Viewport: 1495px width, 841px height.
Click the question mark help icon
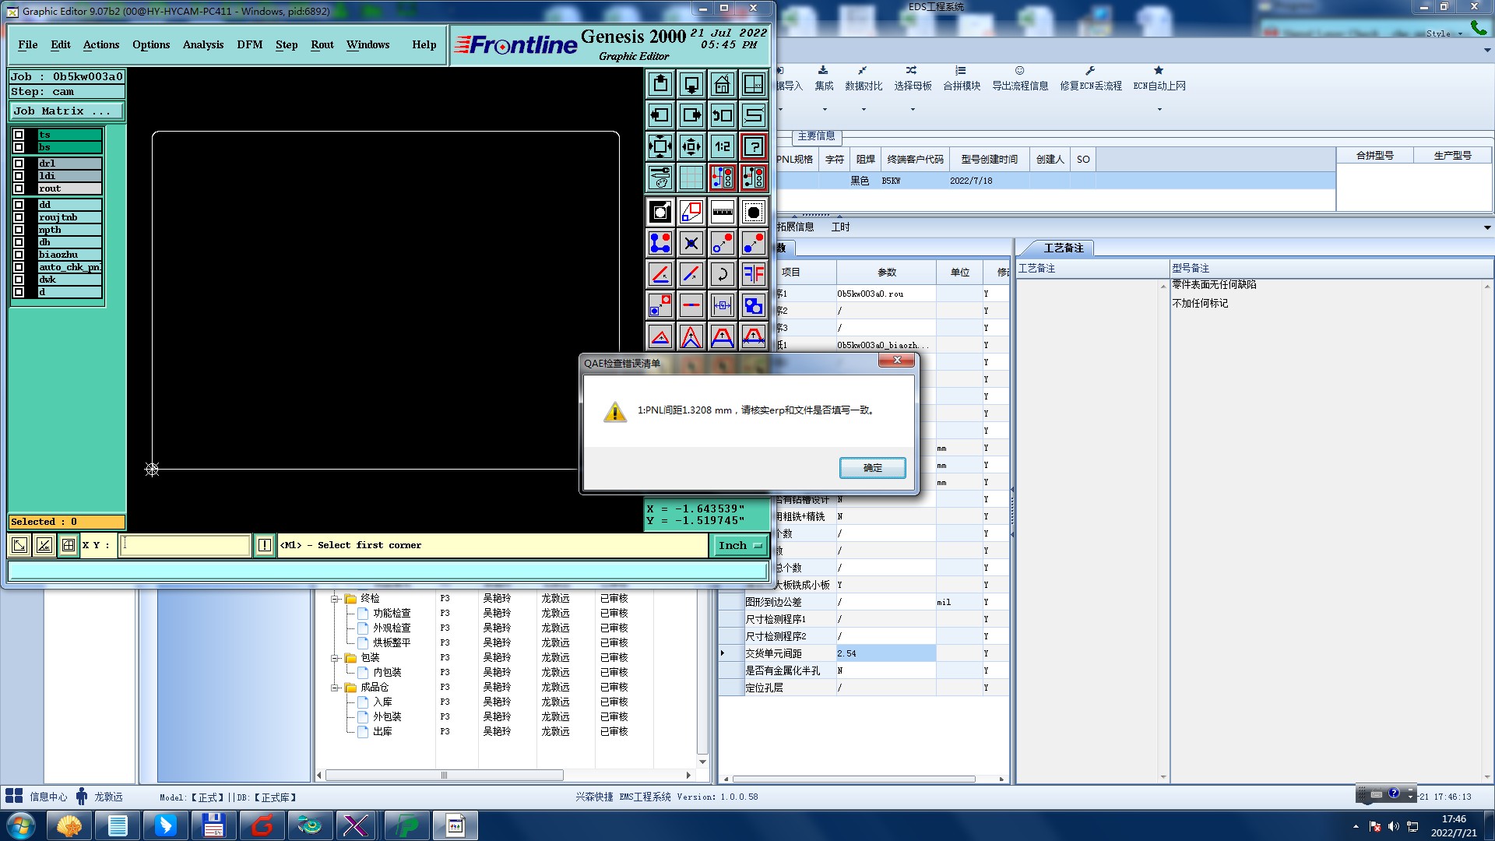tap(753, 146)
